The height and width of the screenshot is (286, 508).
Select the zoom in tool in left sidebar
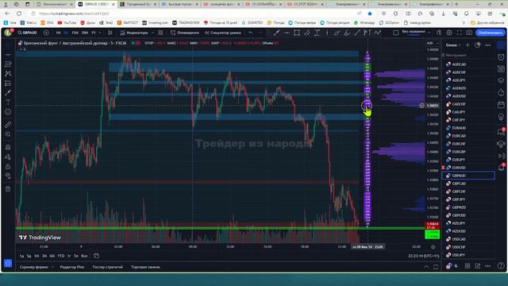tap(8, 134)
